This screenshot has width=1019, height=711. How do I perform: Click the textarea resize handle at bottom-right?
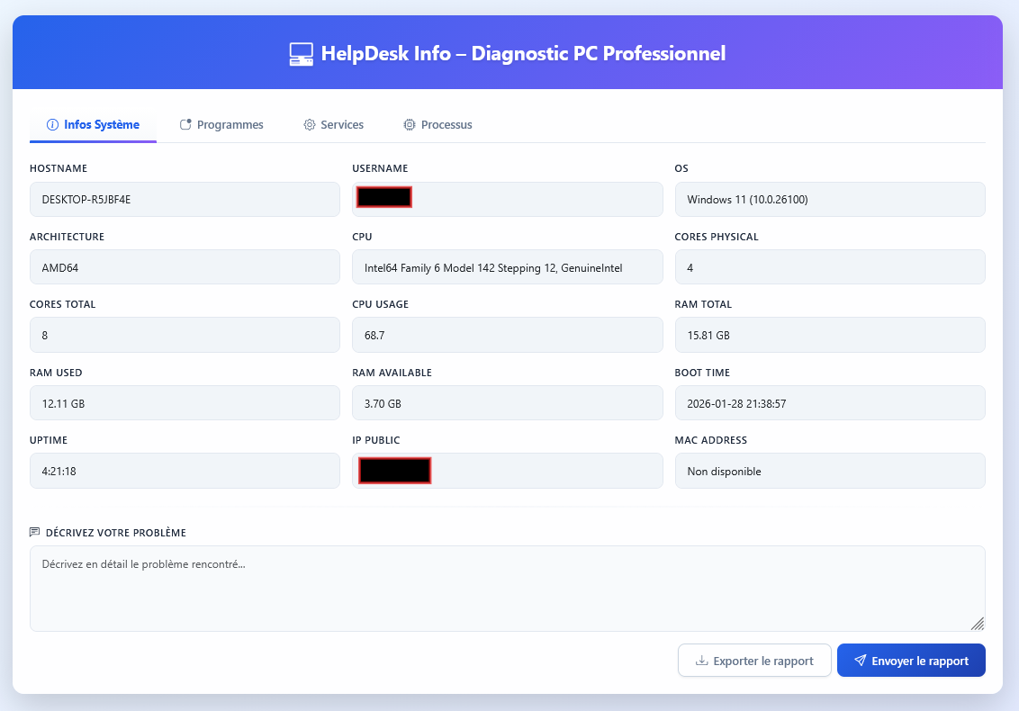coord(978,624)
